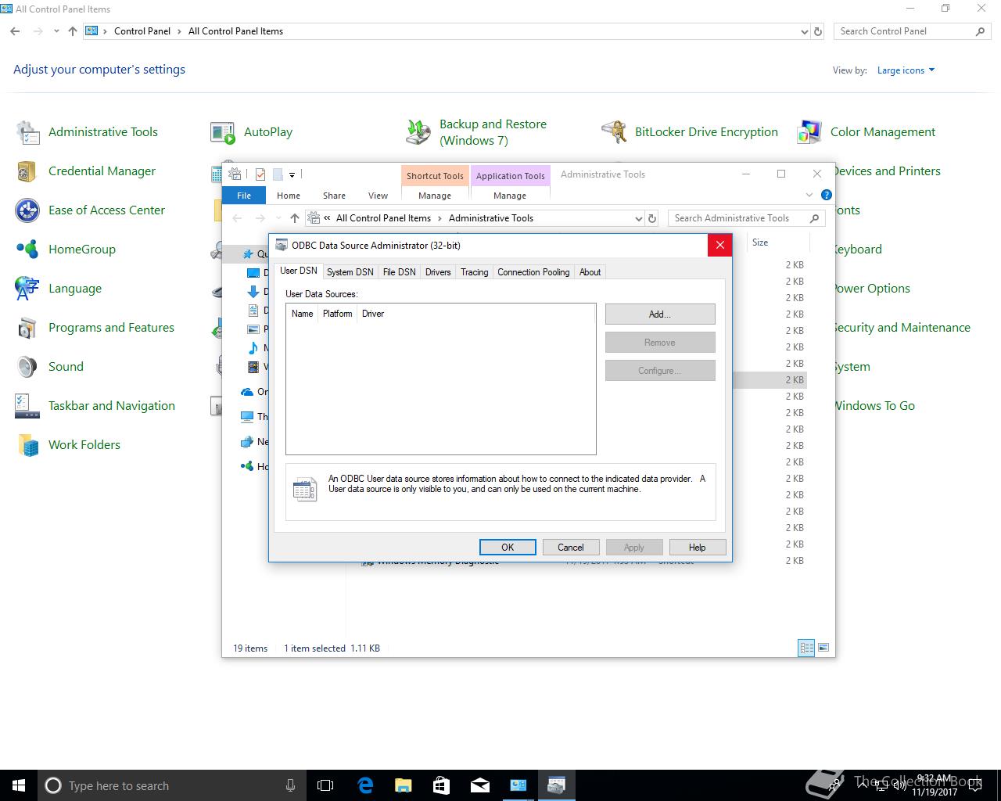Viewport: 1001px width, 801px height.
Task: Open BitLocker Drive Encryption icon
Action: (x=614, y=132)
